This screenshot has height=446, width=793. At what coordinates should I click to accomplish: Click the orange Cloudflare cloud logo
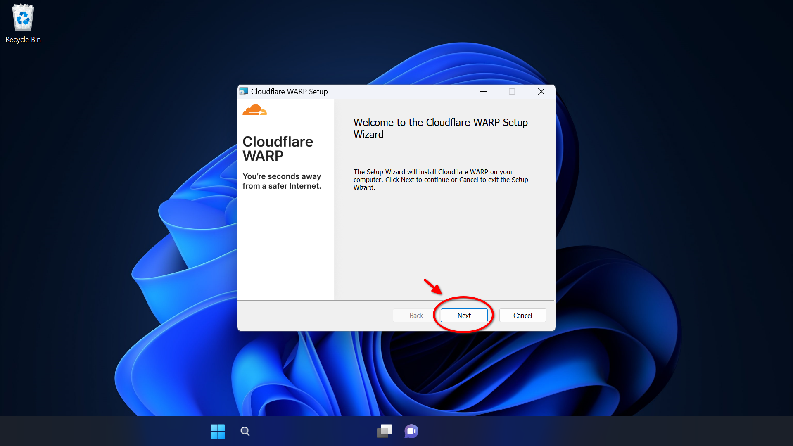coord(254,110)
